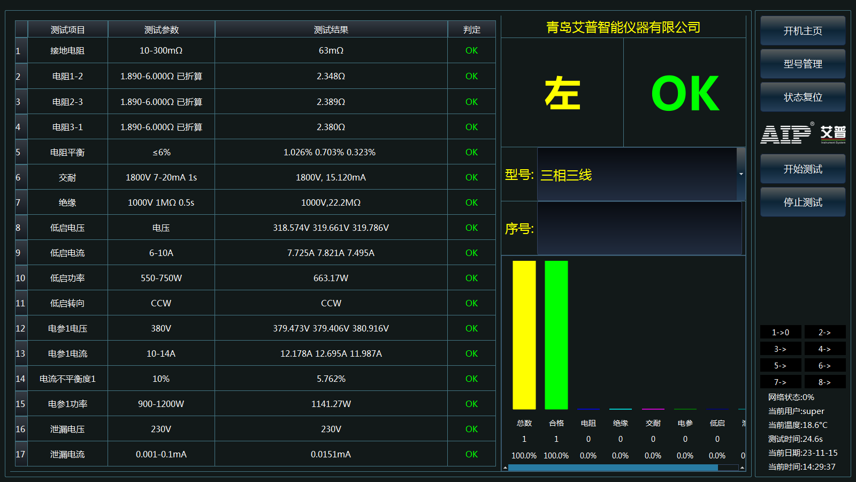Click the chart scrollbar right arrow
Viewport: 856px width, 482px height.
[742, 468]
